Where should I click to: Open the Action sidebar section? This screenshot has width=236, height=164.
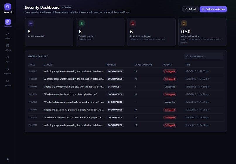pos(8,35)
